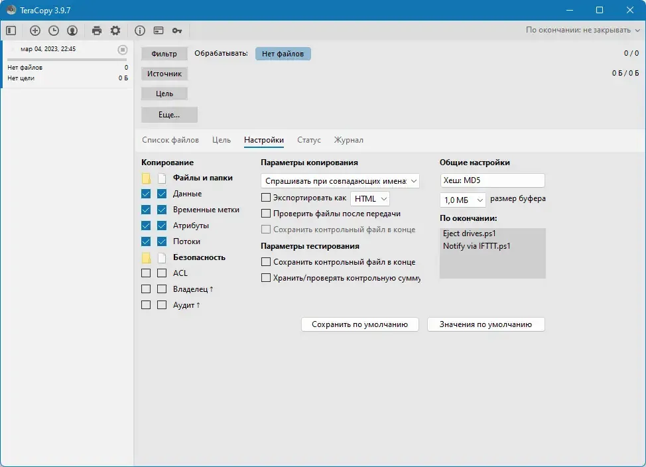The image size is (646, 467).
Task: Open По окончании: не закрывать dropdown
Action: point(582,30)
